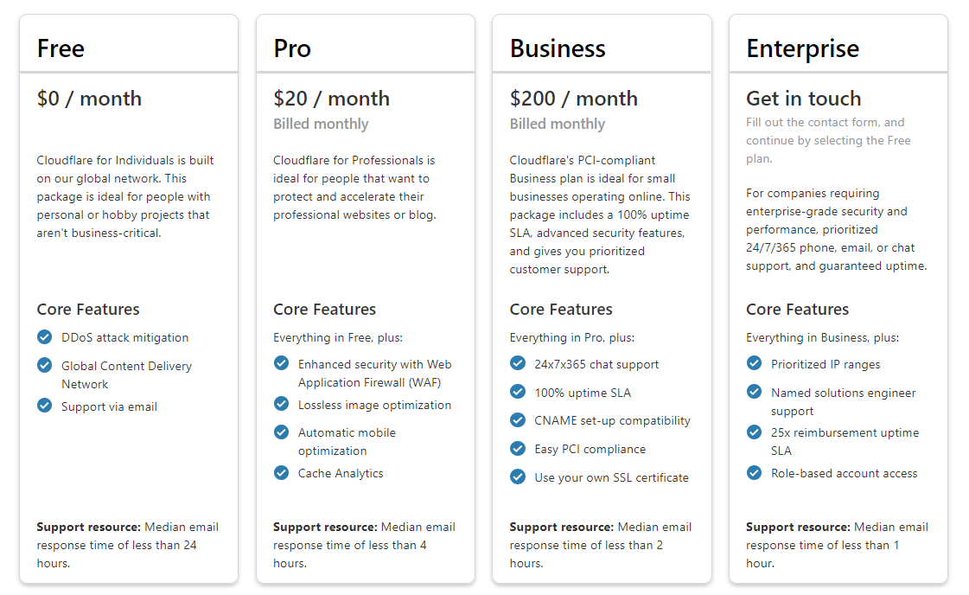The width and height of the screenshot is (969, 595).
Task: Click the Enhanced security with WAF feature text
Action: (374, 373)
